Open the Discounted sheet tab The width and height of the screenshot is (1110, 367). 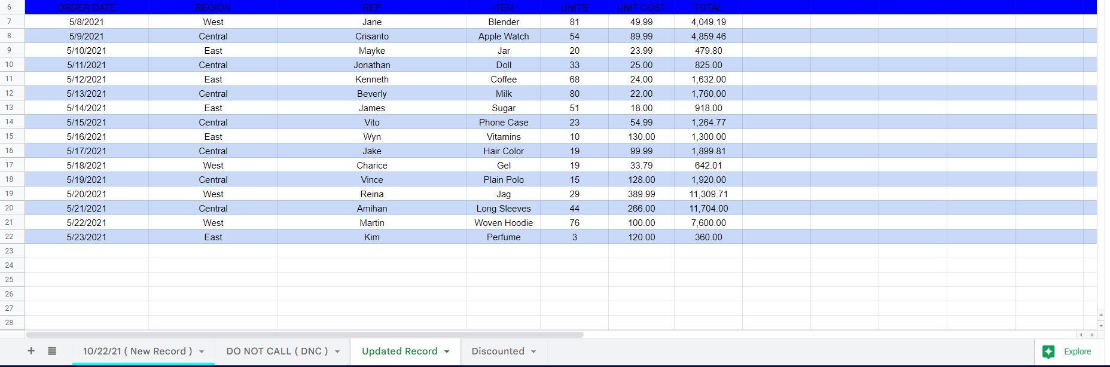(498, 351)
